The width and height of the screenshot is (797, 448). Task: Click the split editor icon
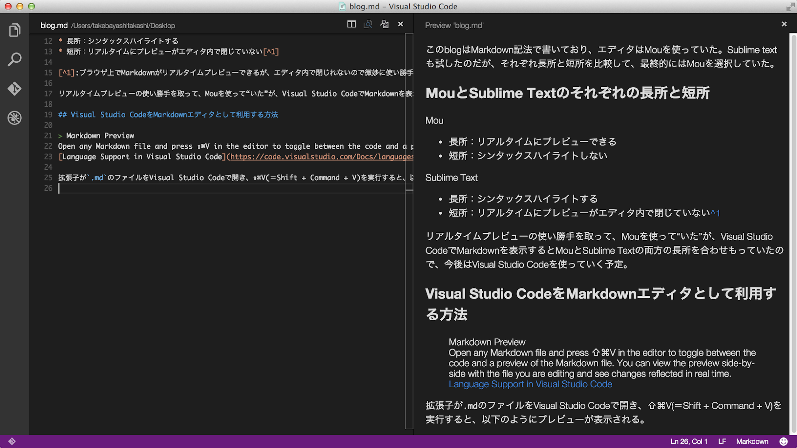tap(351, 25)
